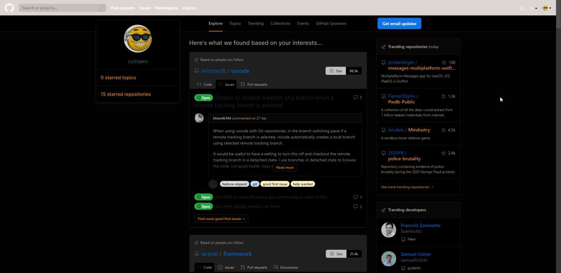The height and width of the screenshot is (273, 561).
Task: Open the GitHub logo home link
Action: (x=9, y=8)
